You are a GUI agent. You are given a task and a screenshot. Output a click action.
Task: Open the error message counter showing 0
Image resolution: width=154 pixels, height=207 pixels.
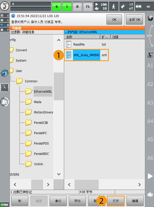click(5, 16)
